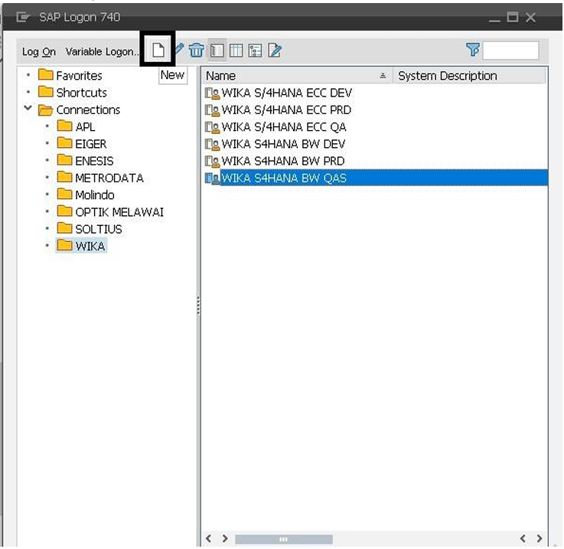
Task: Click the horizontal scrollbar thumb under list
Action: tap(283, 539)
